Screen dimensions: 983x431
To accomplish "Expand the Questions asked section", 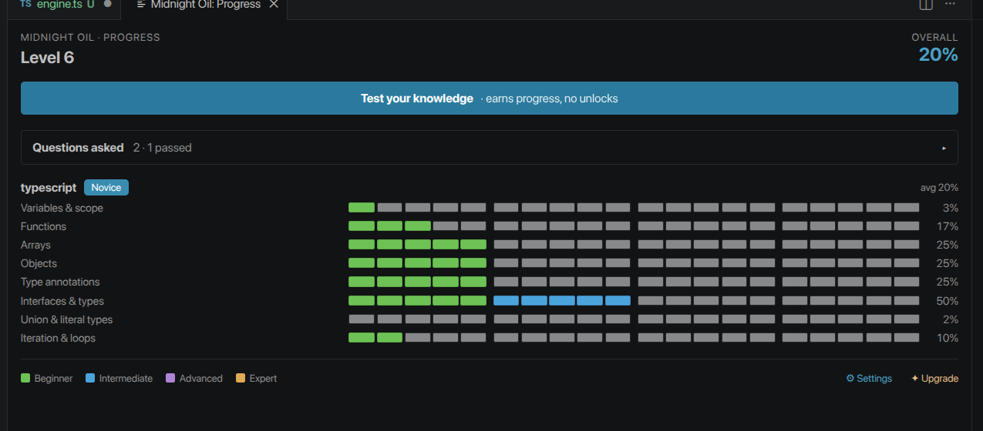I will click(x=490, y=148).
